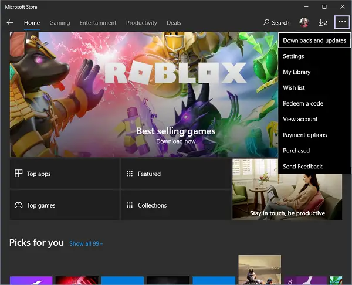This screenshot has height=285, width=352.
Task: Select Purchased from the menu
Action: [314, 151]
